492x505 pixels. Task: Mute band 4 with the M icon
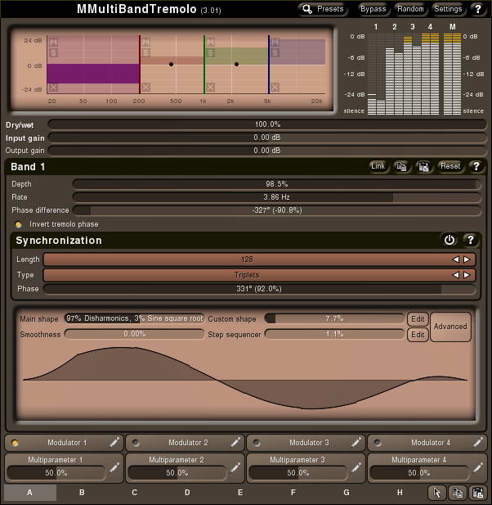pyautogui.click(x=275, y=42)
